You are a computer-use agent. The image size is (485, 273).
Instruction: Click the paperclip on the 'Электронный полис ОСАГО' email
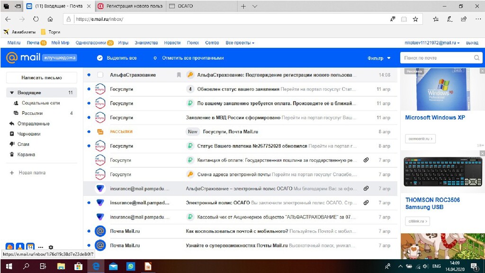tap(366, 203)
